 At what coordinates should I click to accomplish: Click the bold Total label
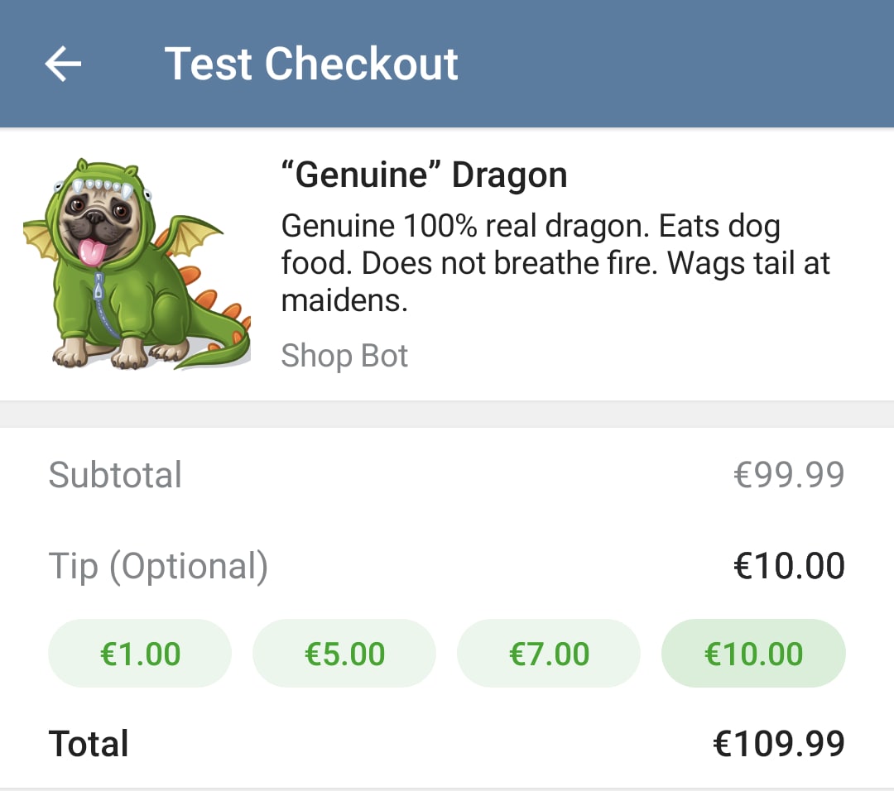[89, 744]
